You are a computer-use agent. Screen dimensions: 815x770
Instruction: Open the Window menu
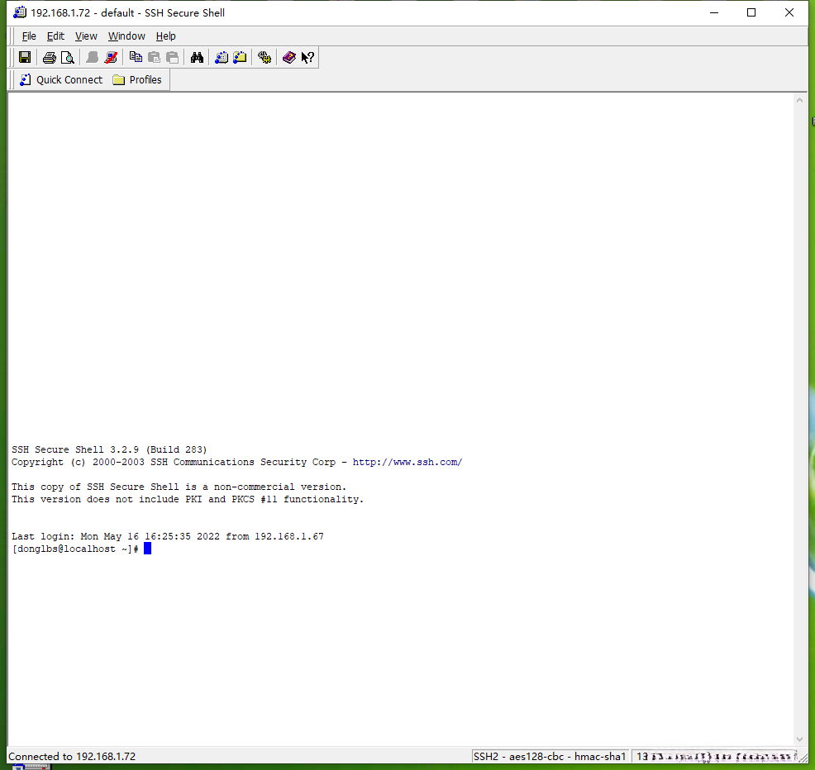126,36
